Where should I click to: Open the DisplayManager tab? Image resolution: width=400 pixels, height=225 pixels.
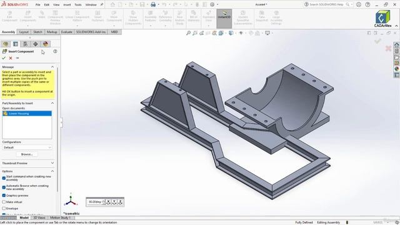[46, 44]
